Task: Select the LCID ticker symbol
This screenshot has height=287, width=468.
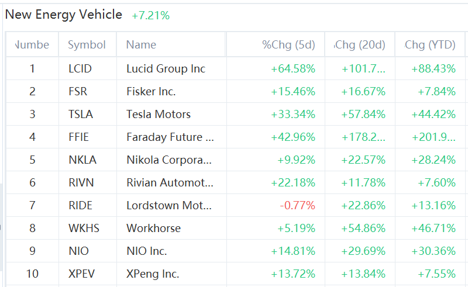Action: pos(80,68)
